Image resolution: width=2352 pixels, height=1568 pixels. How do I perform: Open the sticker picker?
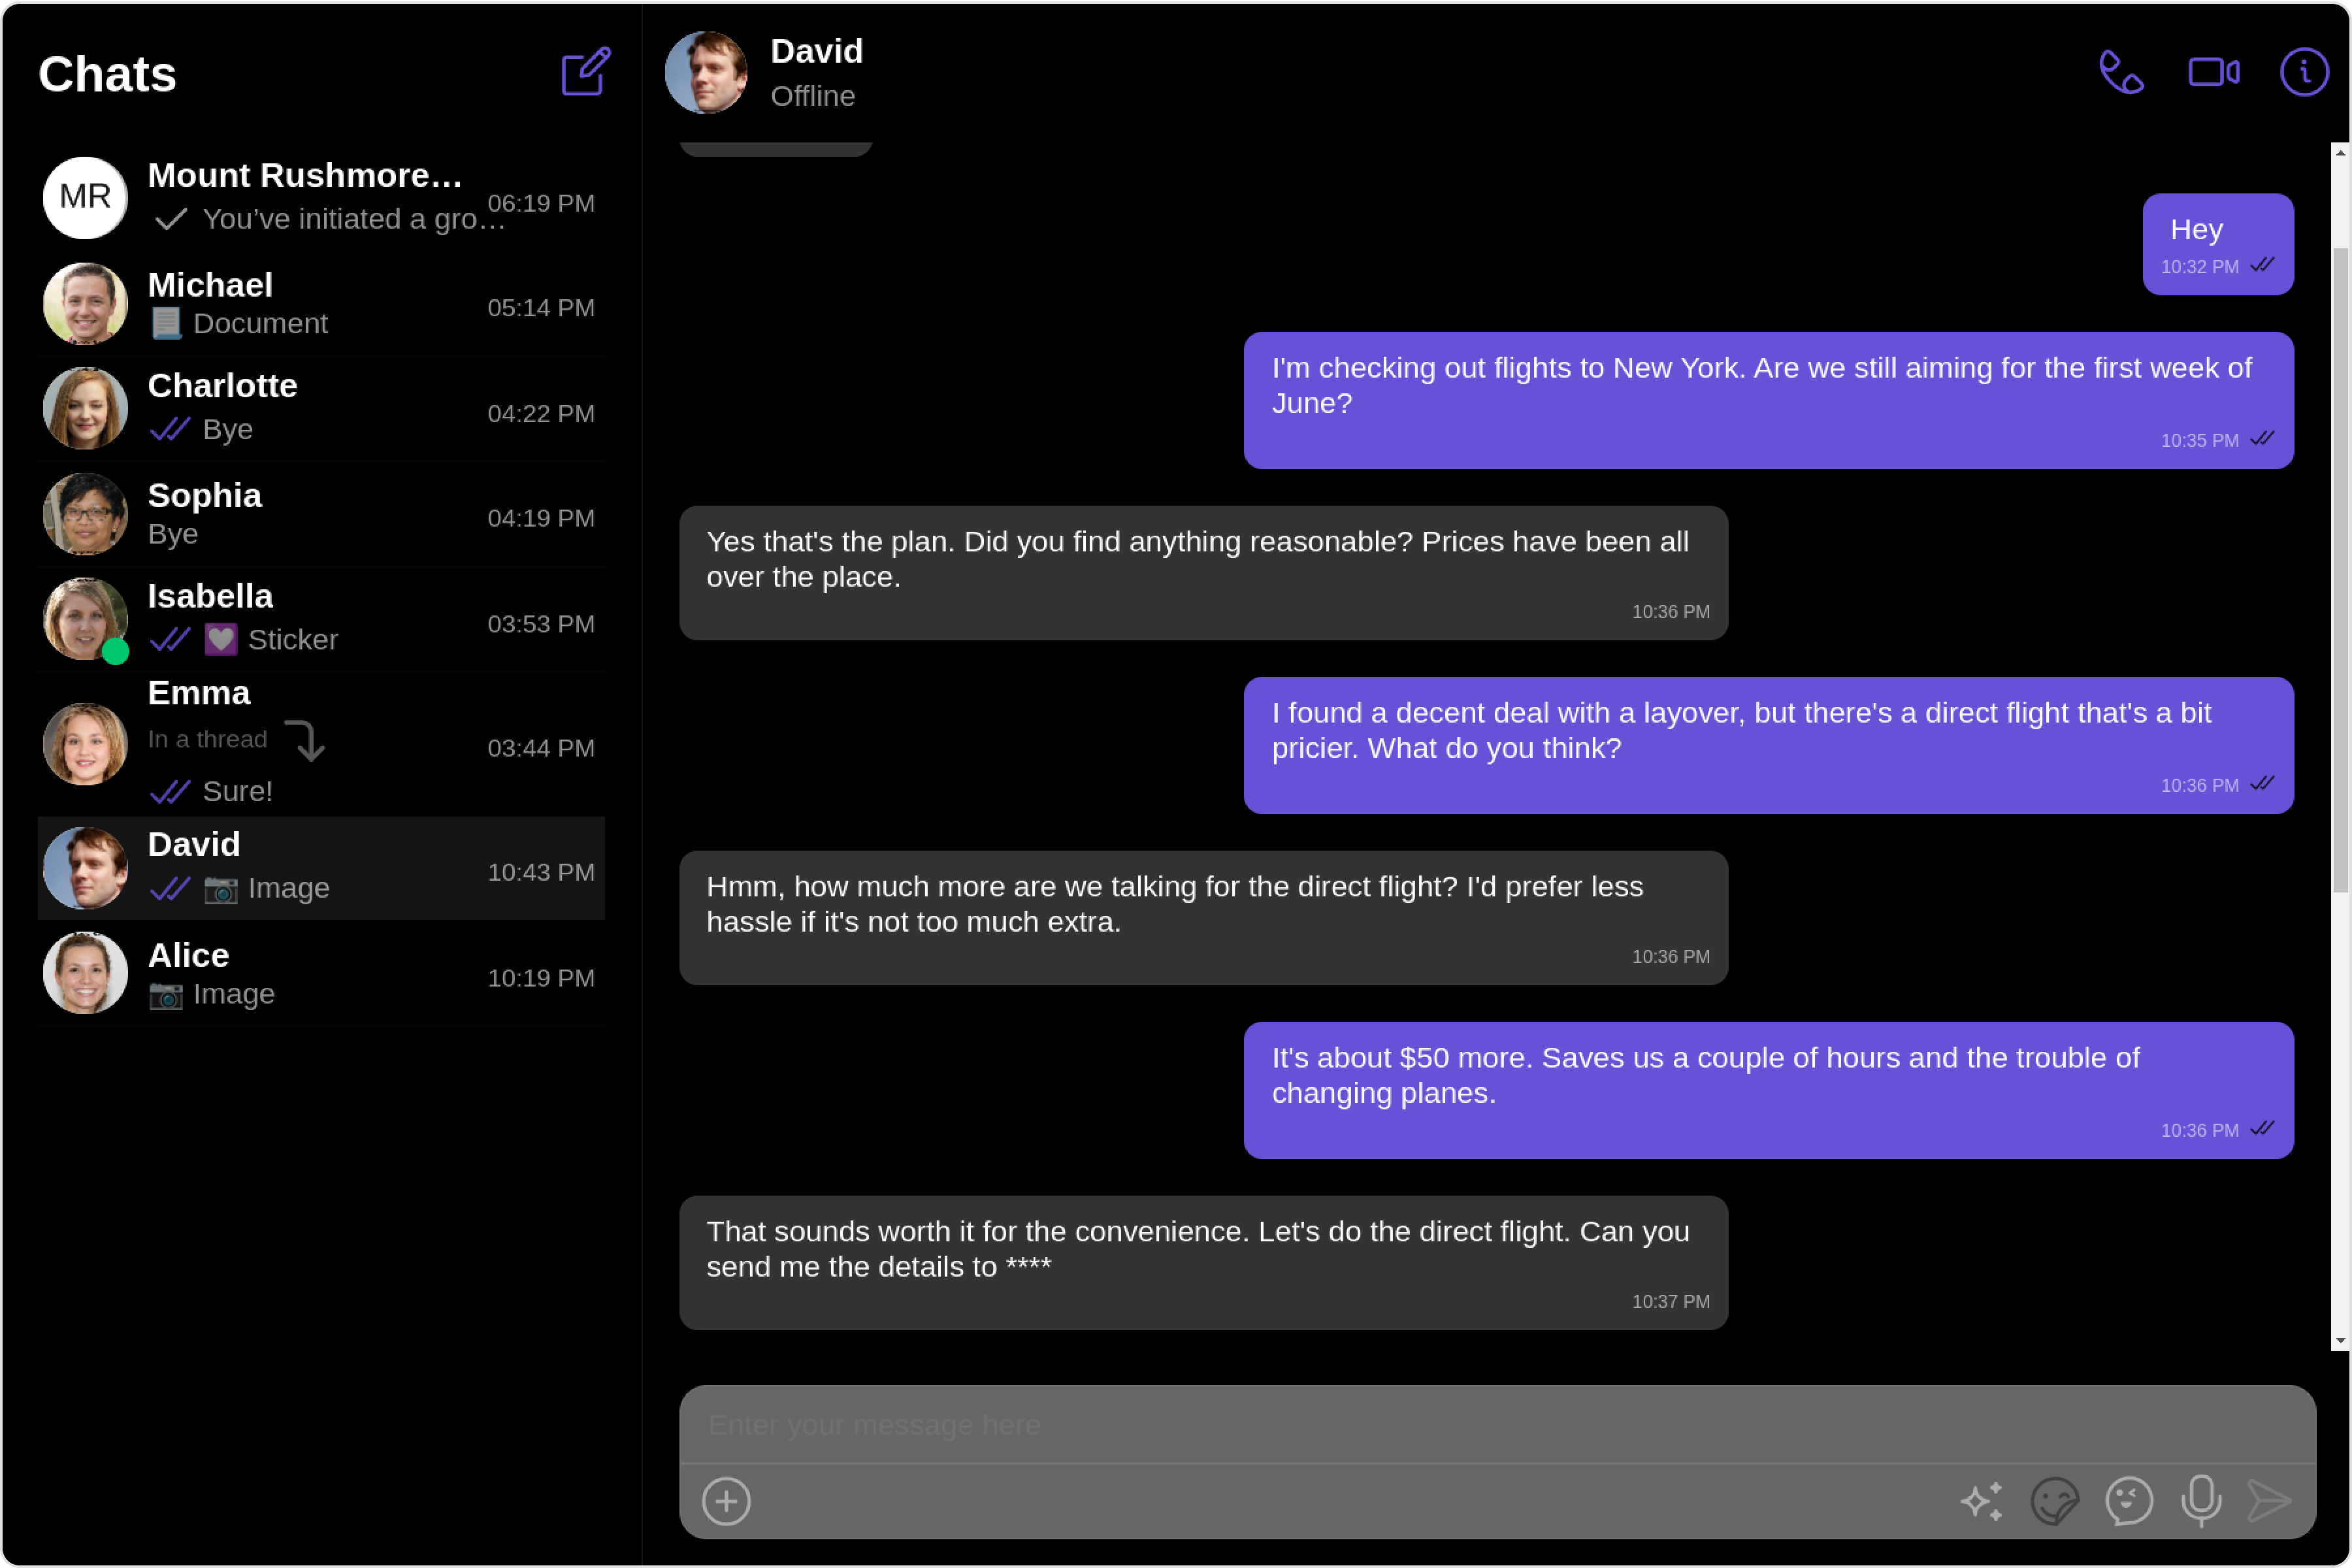pyautogui.click(x=2055, y=1500)
